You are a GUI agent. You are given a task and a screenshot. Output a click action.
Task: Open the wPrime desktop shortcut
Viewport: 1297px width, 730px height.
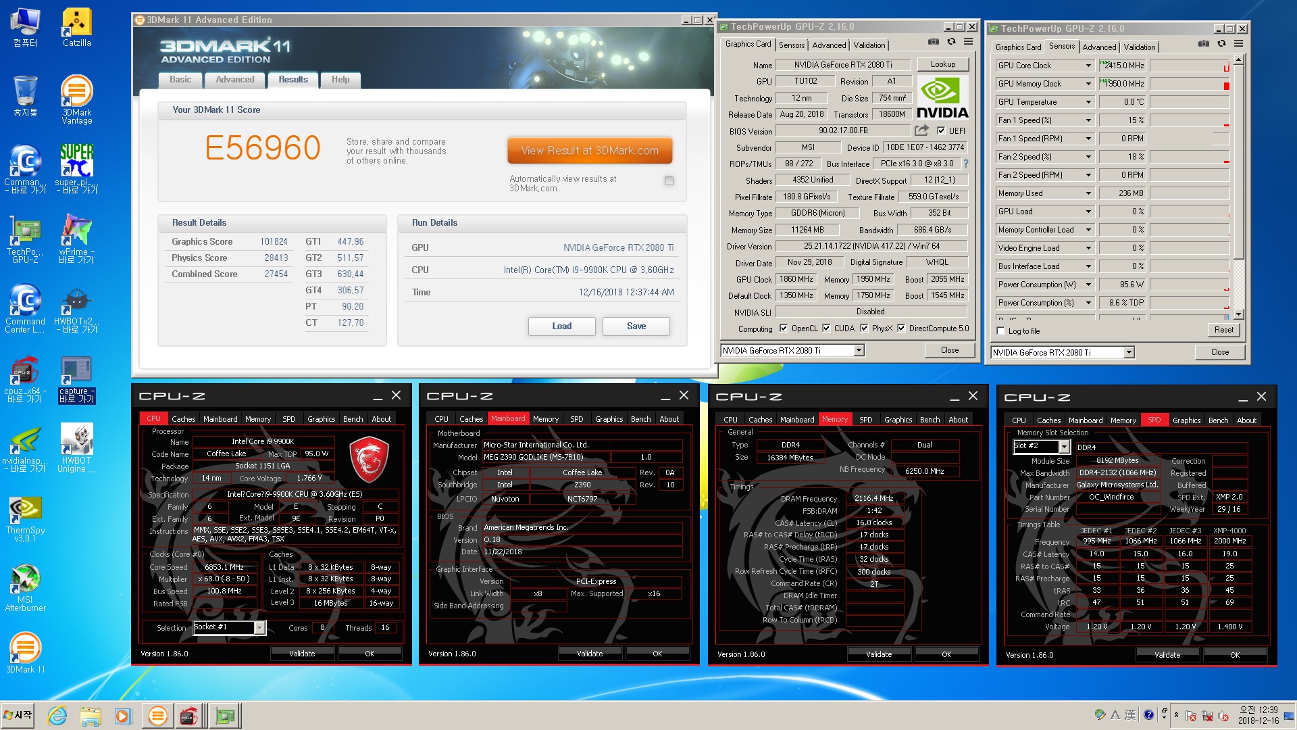76,239
